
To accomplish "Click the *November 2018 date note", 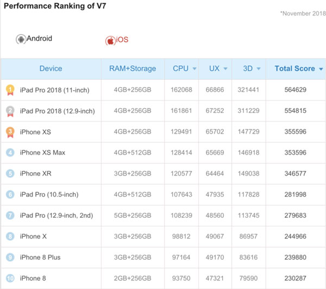I will click(x=303, y=14).
